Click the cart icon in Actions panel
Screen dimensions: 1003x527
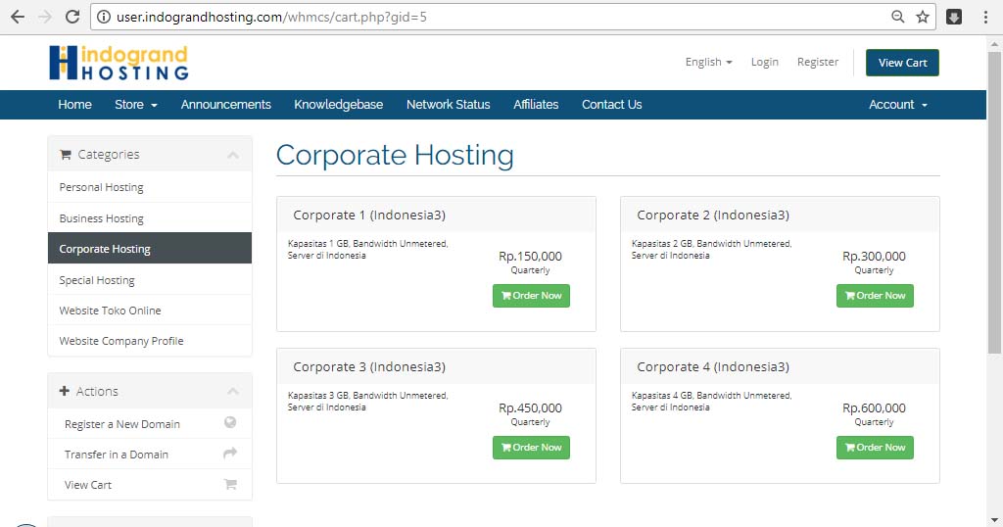tap(230, 484)
